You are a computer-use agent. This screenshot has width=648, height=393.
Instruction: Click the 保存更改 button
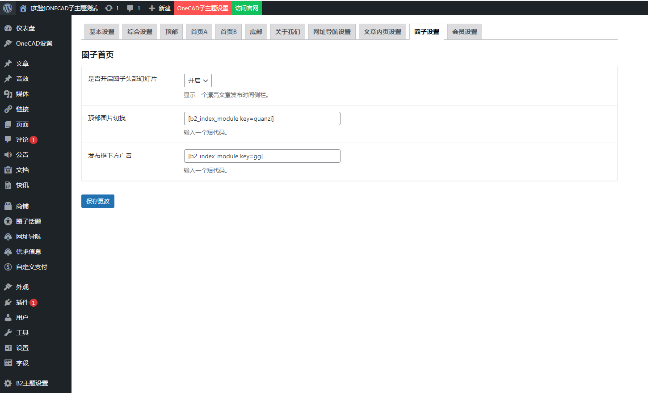click(98, 201)
